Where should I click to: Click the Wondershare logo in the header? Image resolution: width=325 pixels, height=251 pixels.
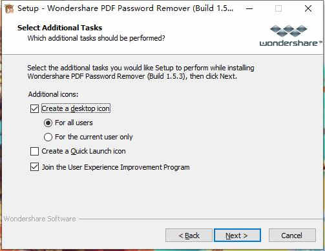pos(291,35)
